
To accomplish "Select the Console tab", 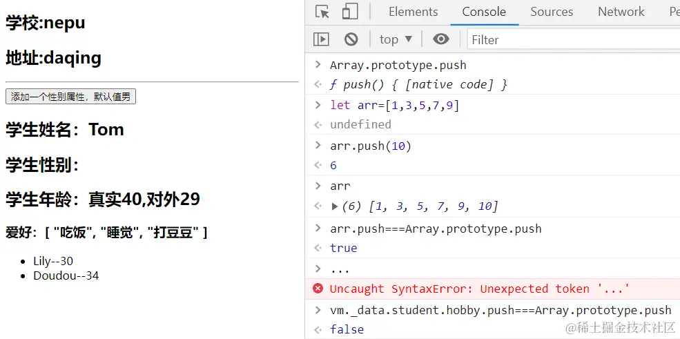I will coord(484,12).
